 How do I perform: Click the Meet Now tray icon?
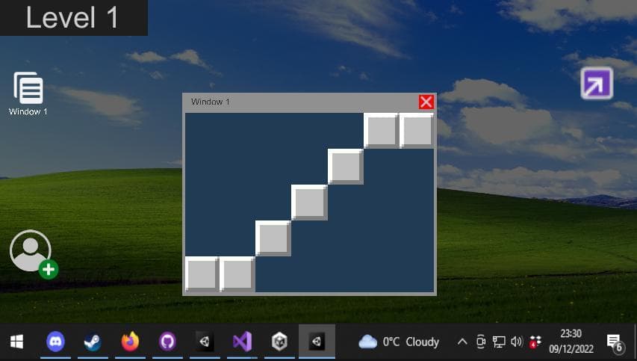click(x=481, y=342)
